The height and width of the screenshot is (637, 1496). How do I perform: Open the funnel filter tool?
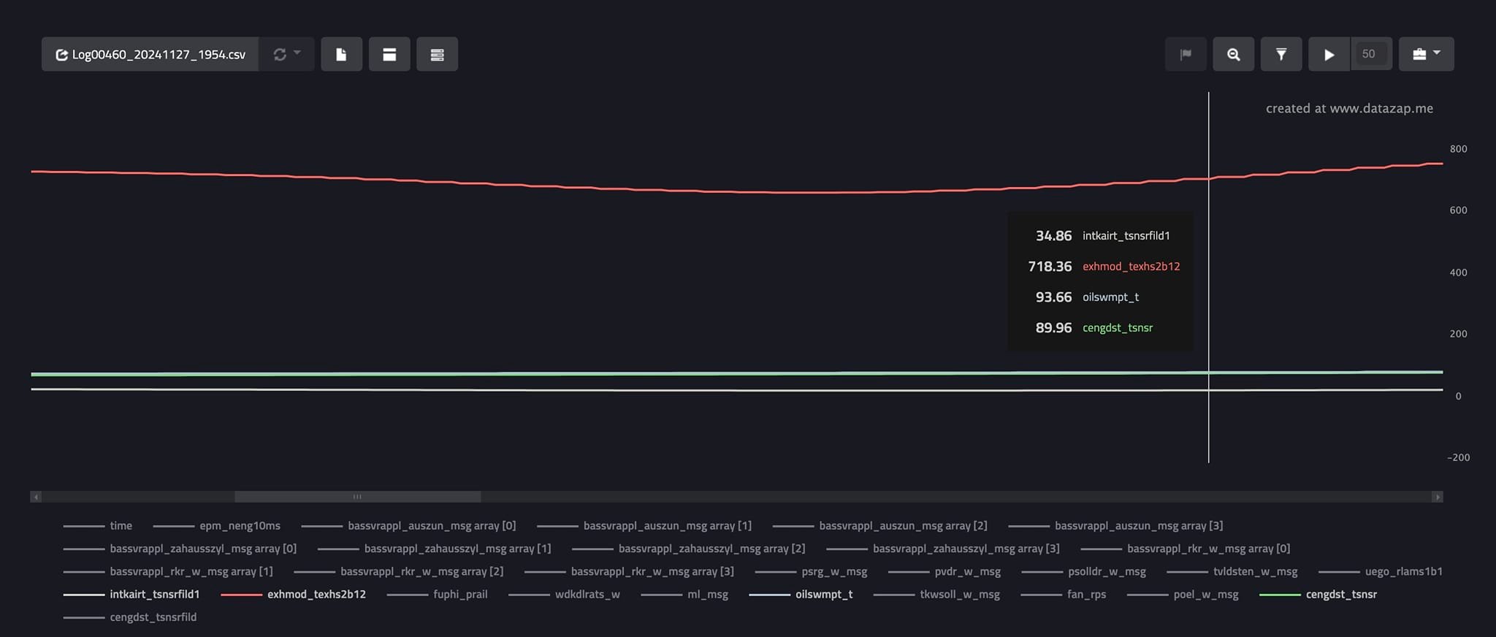[1281, 54]
